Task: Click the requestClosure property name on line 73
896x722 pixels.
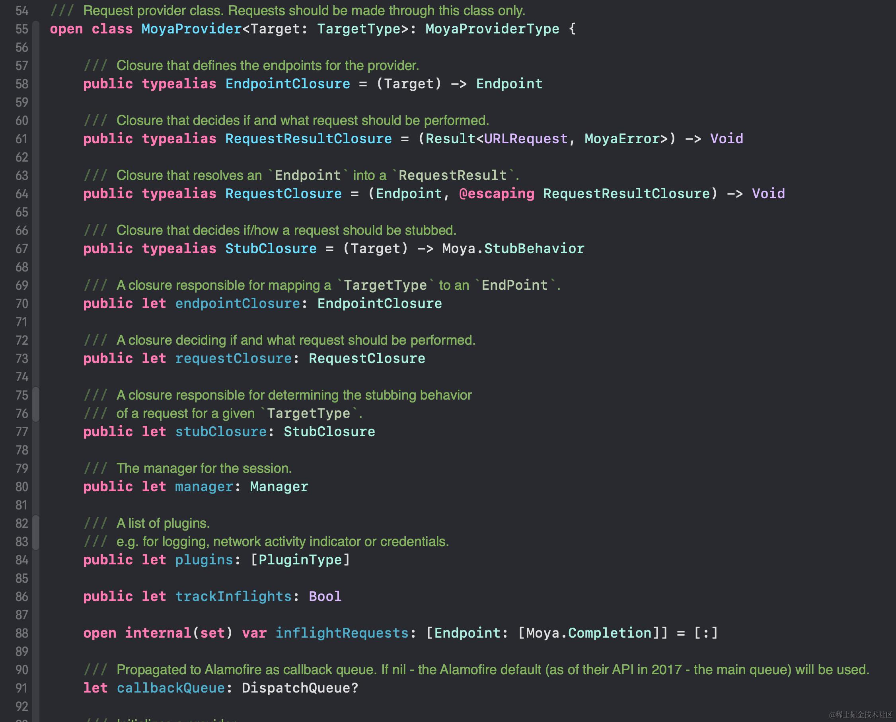Action: click(233, 359)
